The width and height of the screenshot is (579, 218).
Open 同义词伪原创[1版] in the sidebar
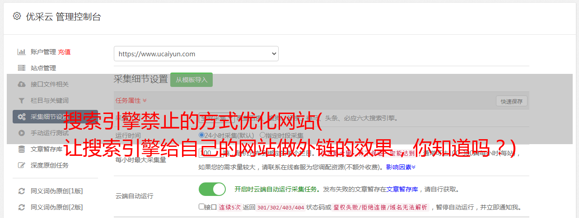click(x=57, y=191)
